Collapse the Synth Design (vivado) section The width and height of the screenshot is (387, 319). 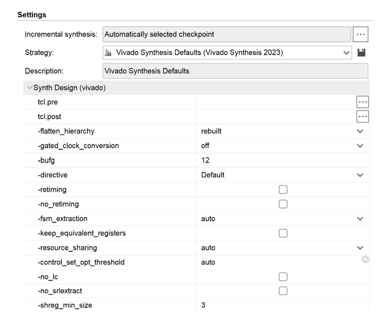29,88
